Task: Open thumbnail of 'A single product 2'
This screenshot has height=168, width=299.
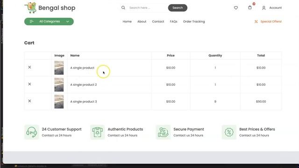Action: 59,84
